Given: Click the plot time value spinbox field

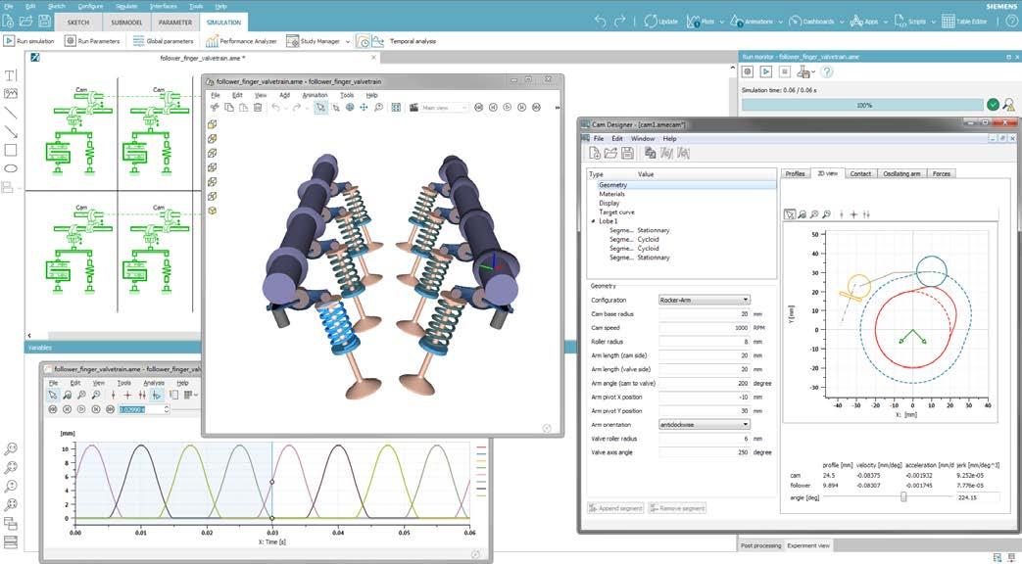Looking at the screenshot, I should [x=144, y=409].
